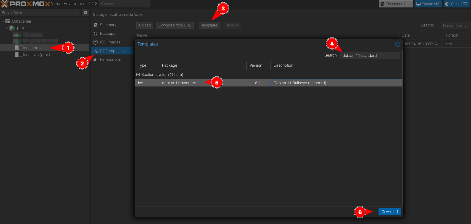Screen dimensions: 471x224
Task: Sort by the Description column header
Action: (x=336, y=65)
